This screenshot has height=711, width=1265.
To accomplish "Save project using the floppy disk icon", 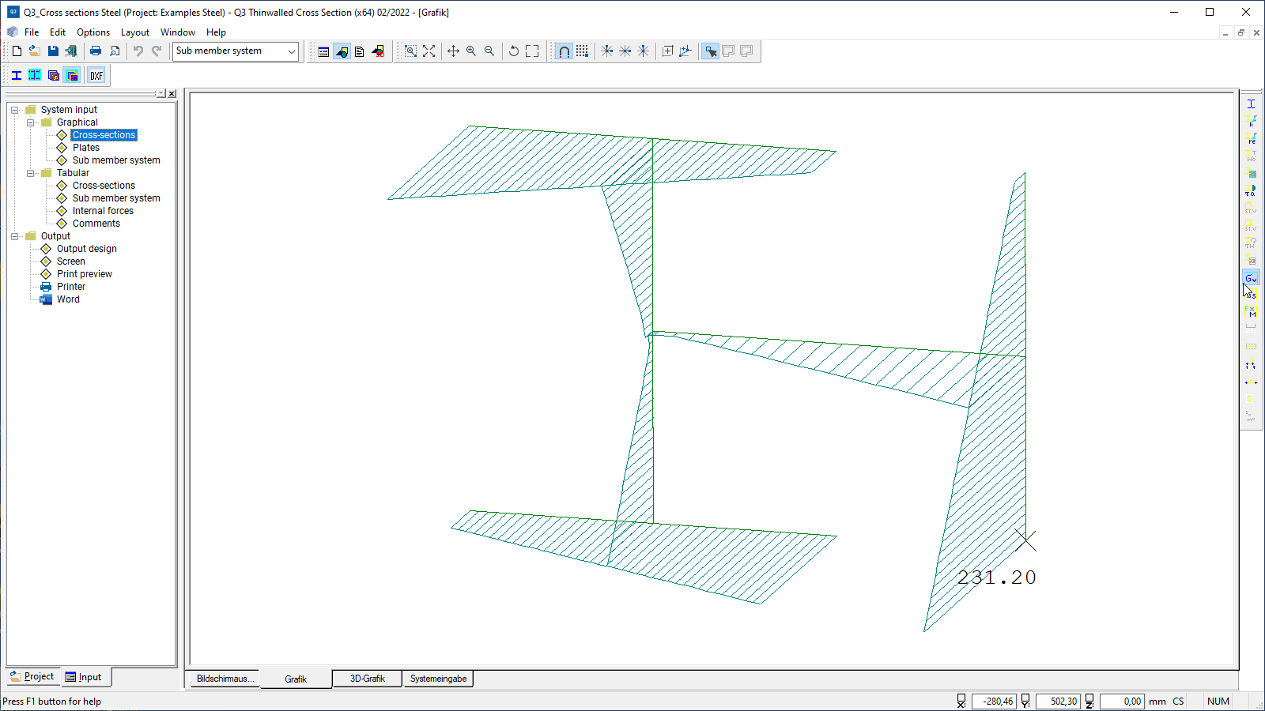I will click(53, 51).
